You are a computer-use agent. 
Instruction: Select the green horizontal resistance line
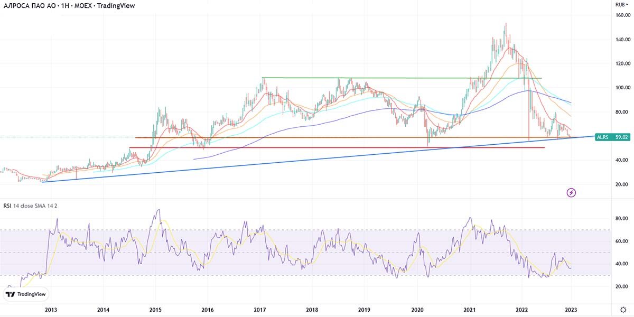click(x=402, y=78)
